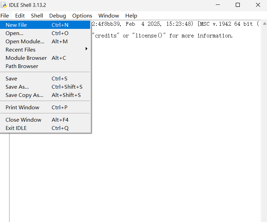Viewport: 267px width, 222px height.
Task: Click the scrollbar up arrow in shell
Action: point(265,24)
